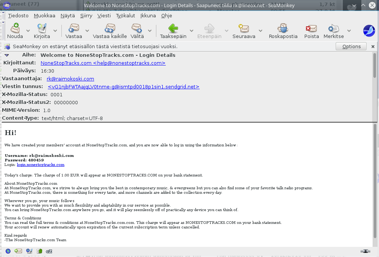Click the SeaMonkey throbber logo
Screen dimensions: 379x257
pyautogui.click(x=369, y=30)
